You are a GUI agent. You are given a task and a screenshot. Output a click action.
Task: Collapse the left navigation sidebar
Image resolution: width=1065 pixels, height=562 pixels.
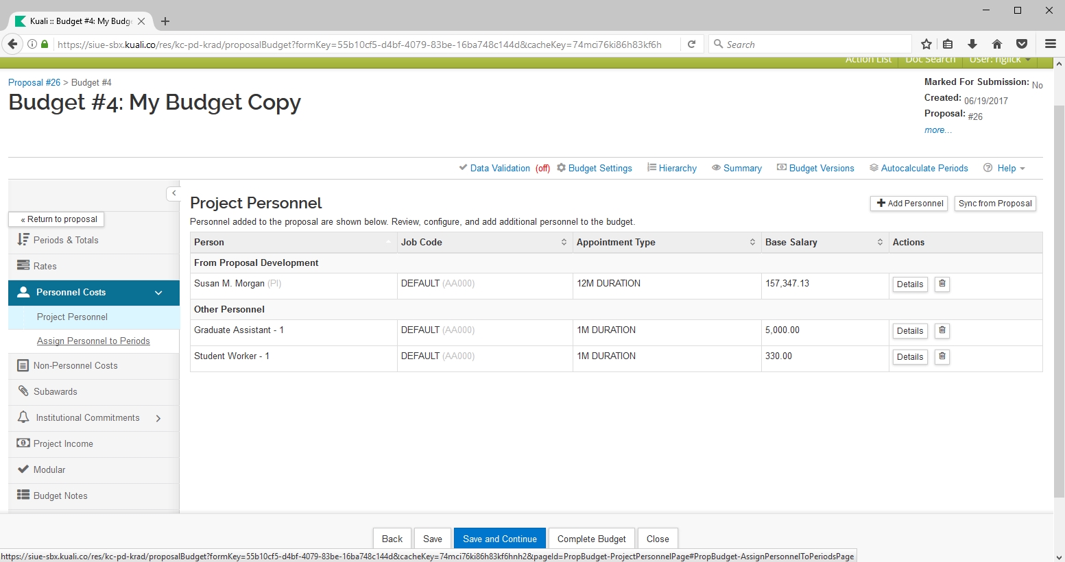pos(173,194)
